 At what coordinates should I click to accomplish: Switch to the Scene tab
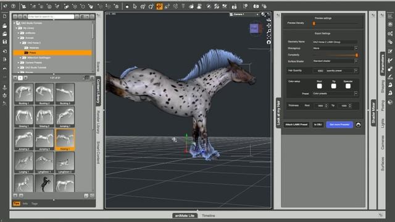[x=98, y=66]
